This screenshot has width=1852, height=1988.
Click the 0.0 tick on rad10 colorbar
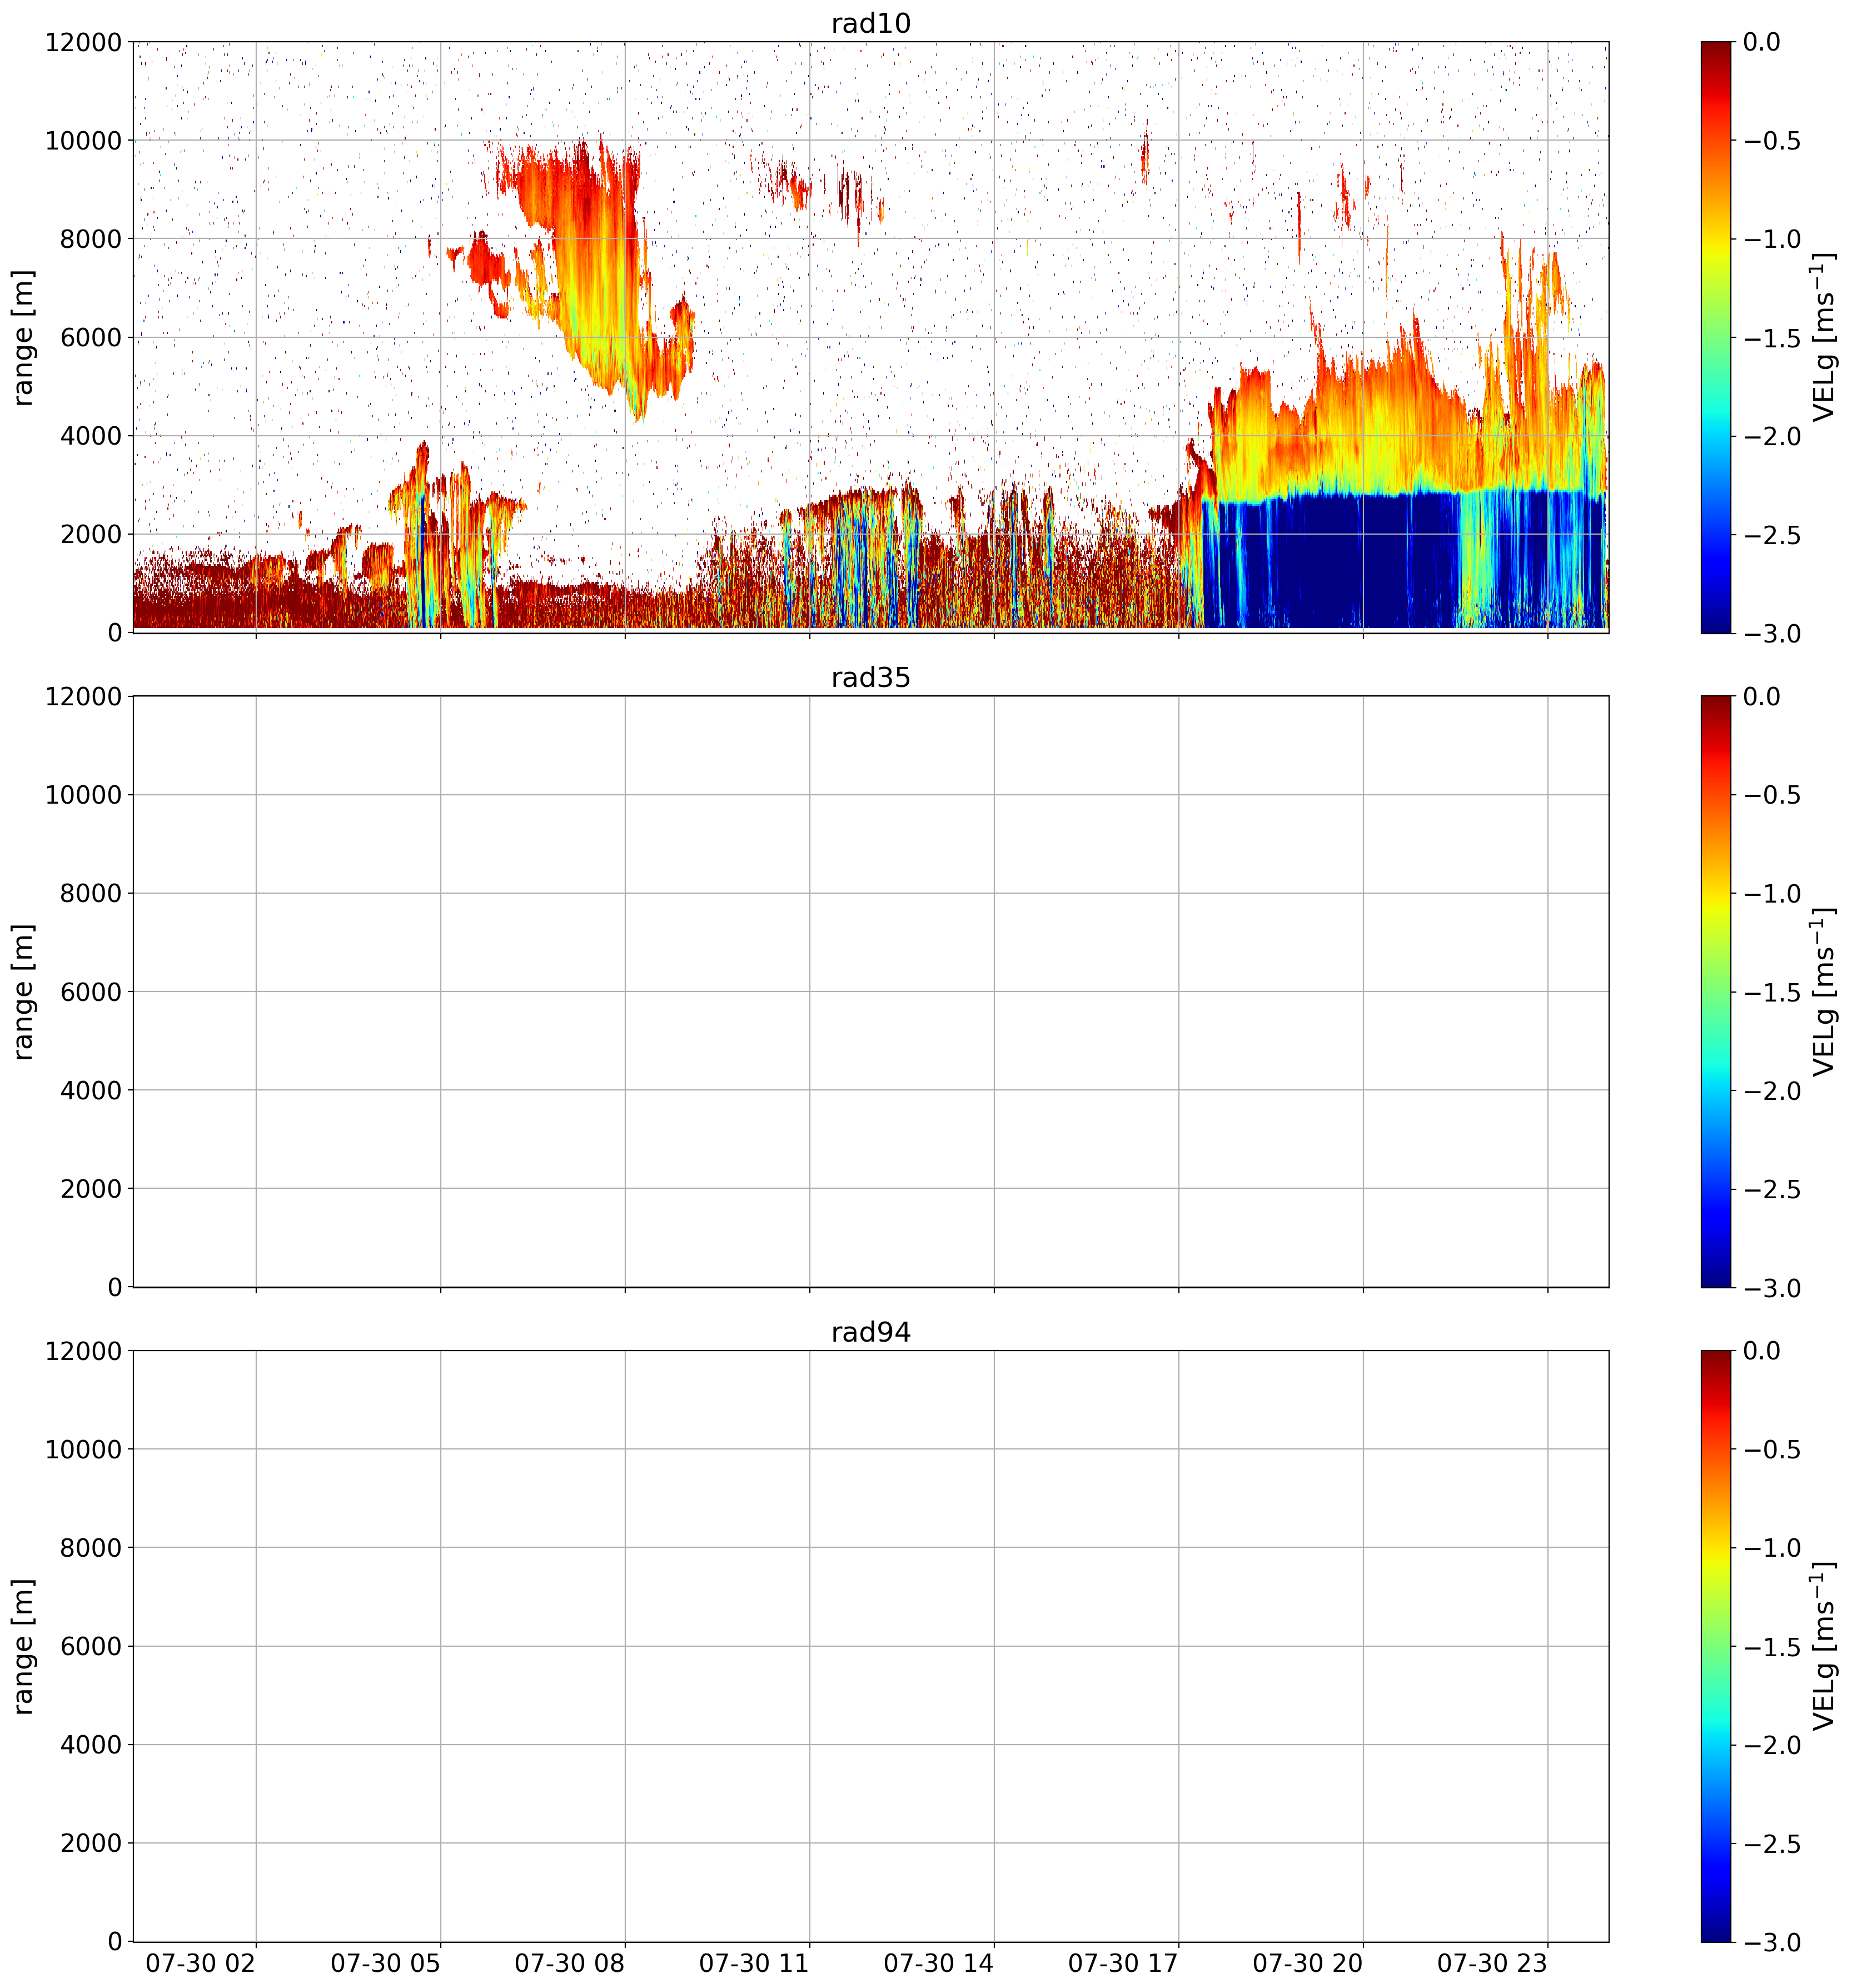click(1762, 42)
